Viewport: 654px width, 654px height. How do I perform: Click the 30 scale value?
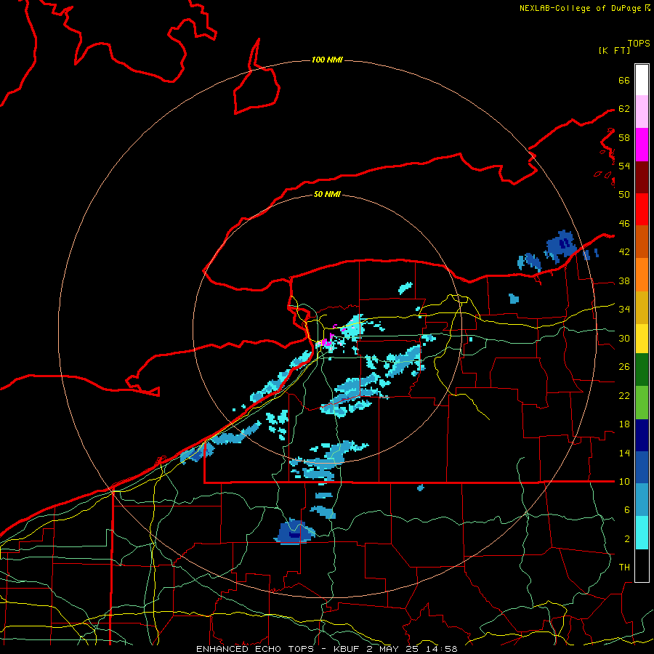pos(624,338)
